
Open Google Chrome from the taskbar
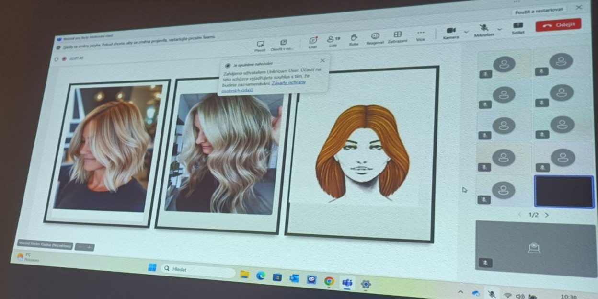coord(329,281)
